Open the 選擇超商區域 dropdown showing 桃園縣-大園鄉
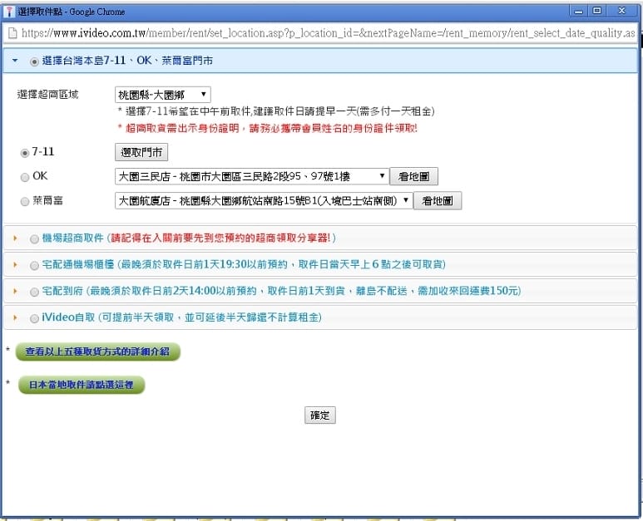 [x=163, y=95]
